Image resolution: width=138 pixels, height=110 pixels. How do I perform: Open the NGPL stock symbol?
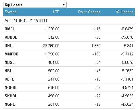point(10,104)
